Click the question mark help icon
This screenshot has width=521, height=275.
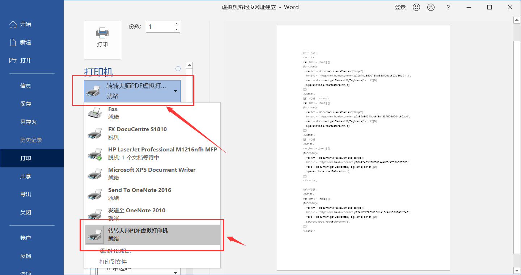(x=448, y=7)
